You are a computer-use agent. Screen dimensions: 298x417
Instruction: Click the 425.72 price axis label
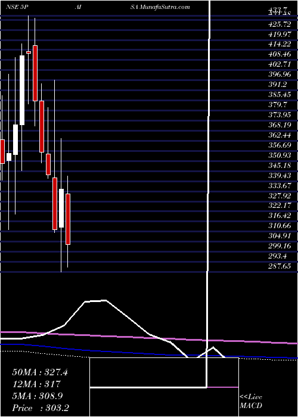280,24
